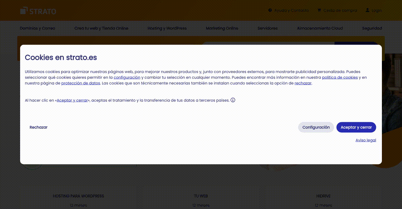Click TU WEB product text
This screenshot has width=402, height=209.
pyautogui.click(x=201, y=196)
